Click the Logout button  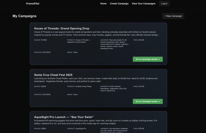pyautogui.click(x=164, y=4)
